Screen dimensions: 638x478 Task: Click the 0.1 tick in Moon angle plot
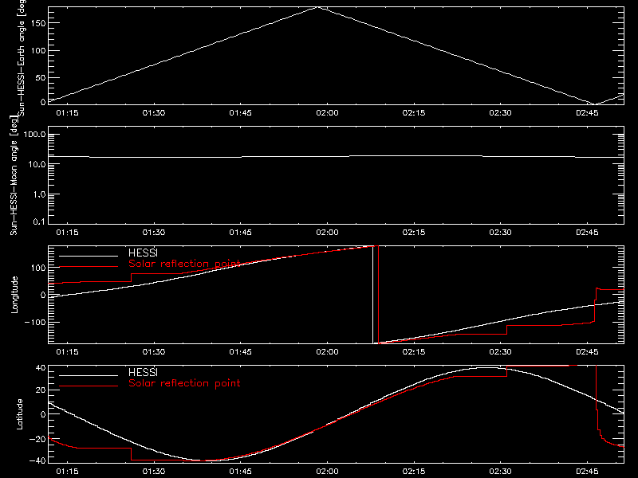point(40,221)
